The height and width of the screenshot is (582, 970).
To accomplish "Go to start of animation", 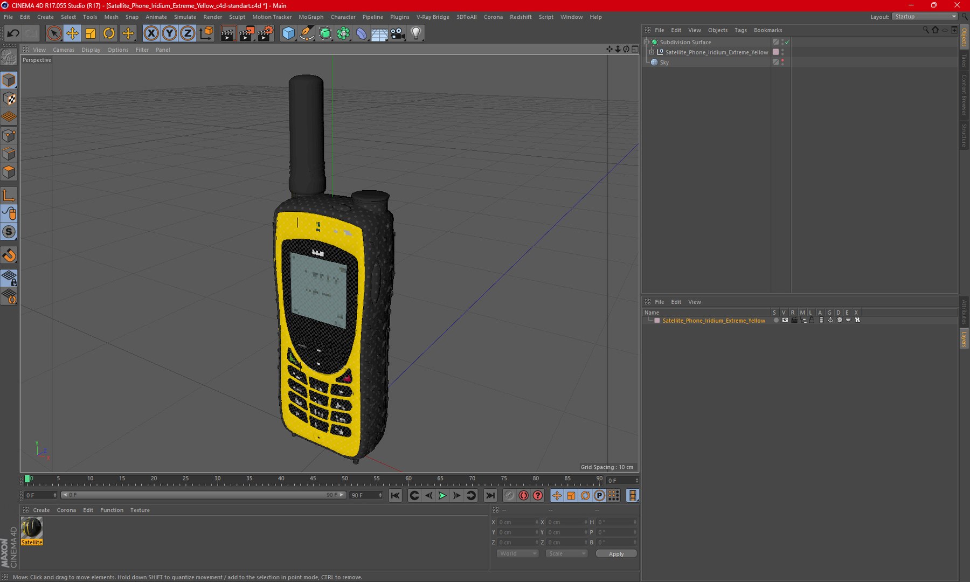I will point(395,496).
